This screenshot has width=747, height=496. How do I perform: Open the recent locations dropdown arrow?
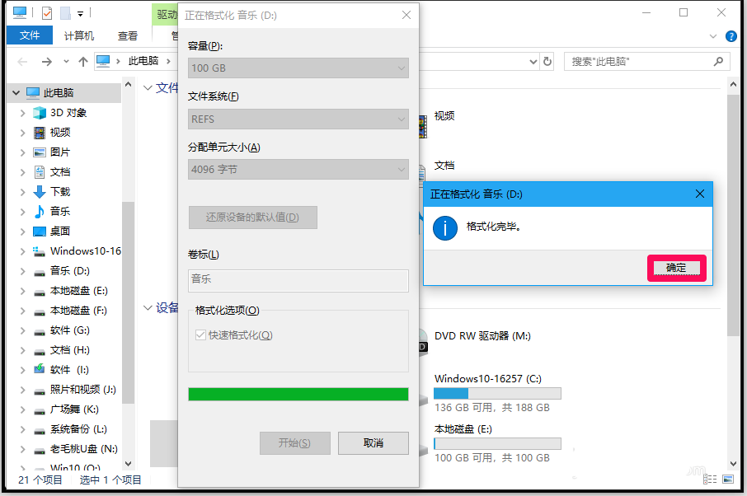[66, 62]
